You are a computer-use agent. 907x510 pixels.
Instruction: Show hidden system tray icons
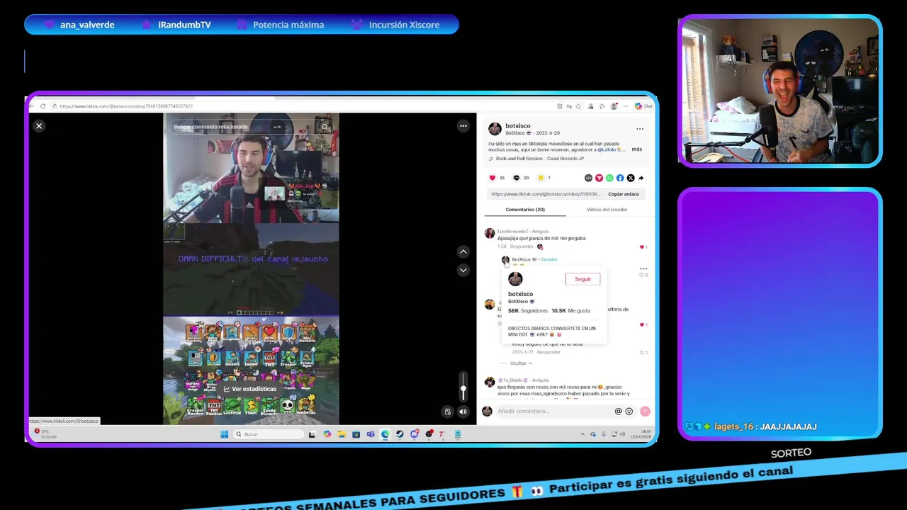pyautogui.click(x=582, y=434)
